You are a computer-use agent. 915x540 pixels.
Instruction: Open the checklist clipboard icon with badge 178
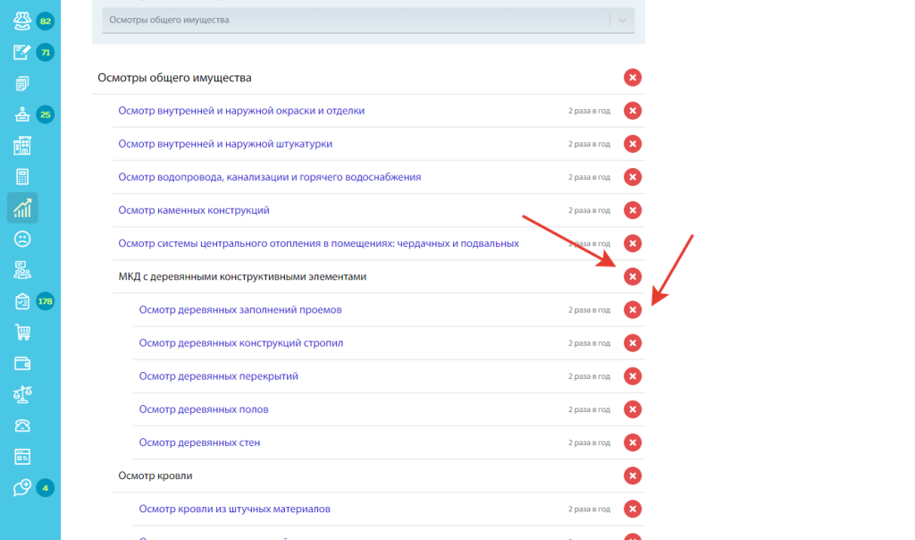point(22,301)
